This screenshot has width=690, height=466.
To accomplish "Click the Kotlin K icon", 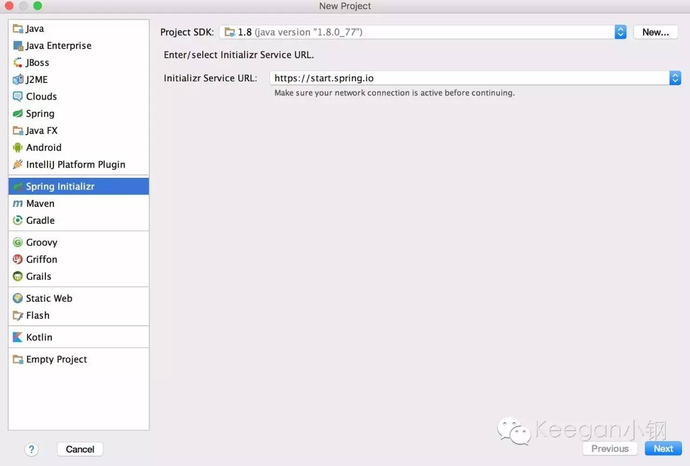I will (18, 337).
